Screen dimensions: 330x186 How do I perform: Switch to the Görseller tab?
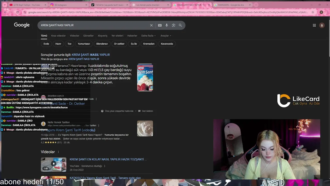pyautogui.click(x=88, y=36)
